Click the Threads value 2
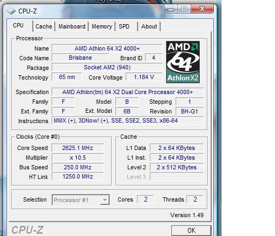275x236 pixels. [195, 199]
